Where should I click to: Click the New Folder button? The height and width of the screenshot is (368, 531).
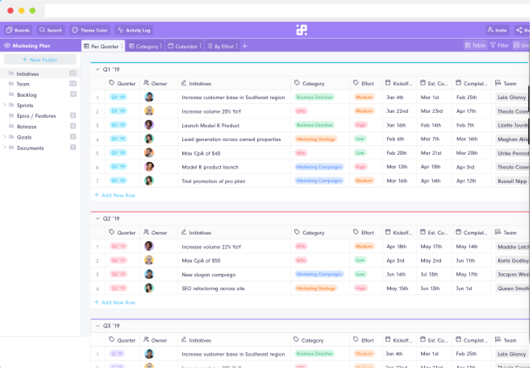(40, 60)
